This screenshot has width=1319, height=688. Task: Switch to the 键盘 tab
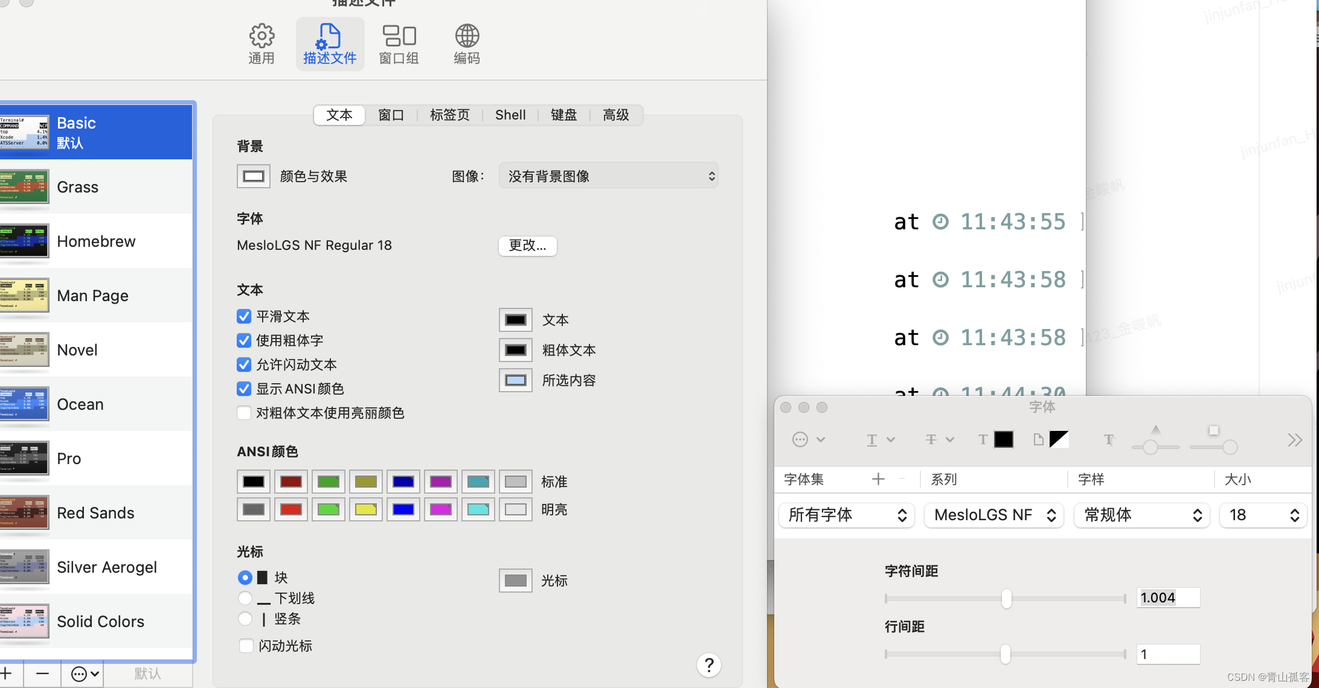[x=563, y=115]
